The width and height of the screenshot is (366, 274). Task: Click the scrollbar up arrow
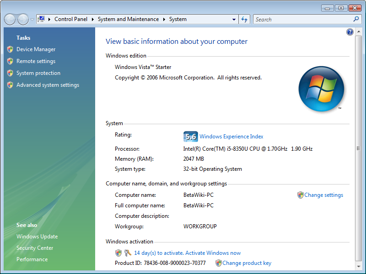[359, 32]
